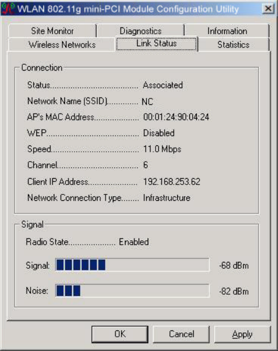Viewport: 278px width, 351px height.
Task: Click the Radio State value "Enabled"
Action: [x=134, y=242]
